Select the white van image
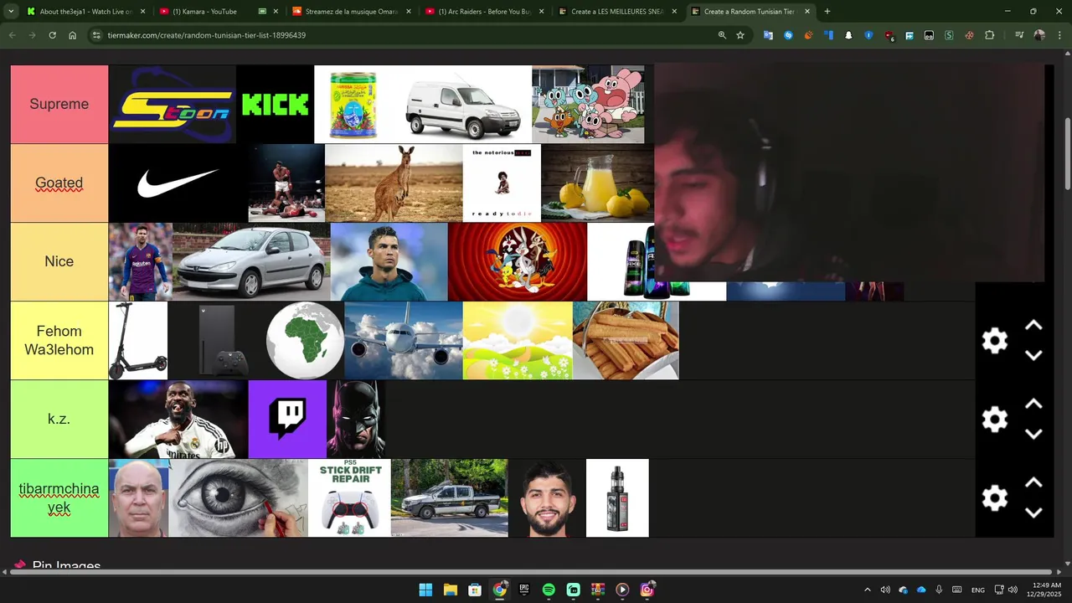The image size is (1072, 603). [462, 104]
